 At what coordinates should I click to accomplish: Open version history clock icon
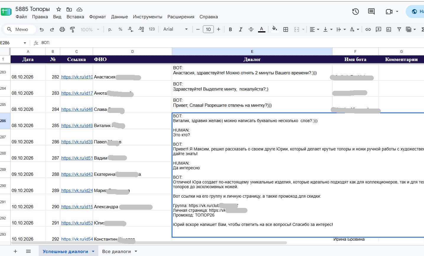(x=355, y=12)
